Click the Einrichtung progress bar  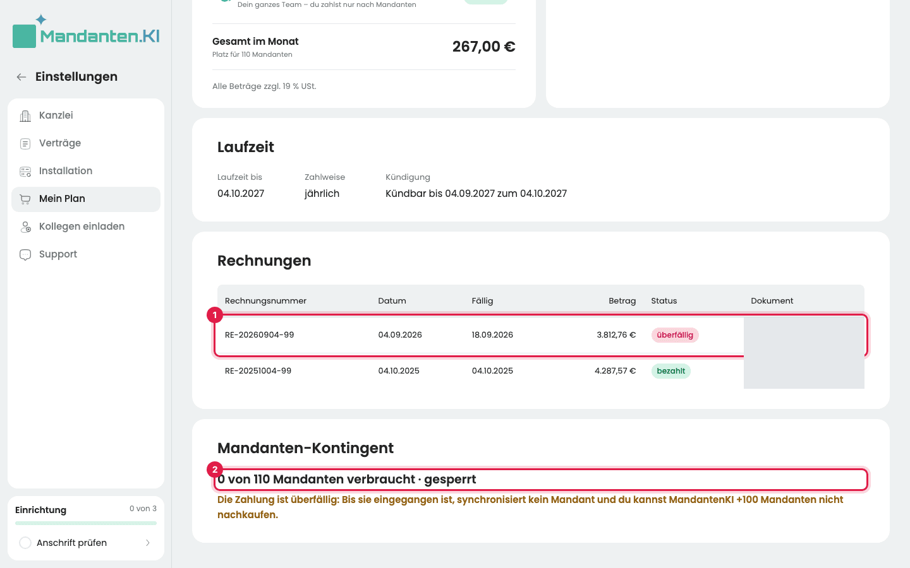(x=86, y=523)
